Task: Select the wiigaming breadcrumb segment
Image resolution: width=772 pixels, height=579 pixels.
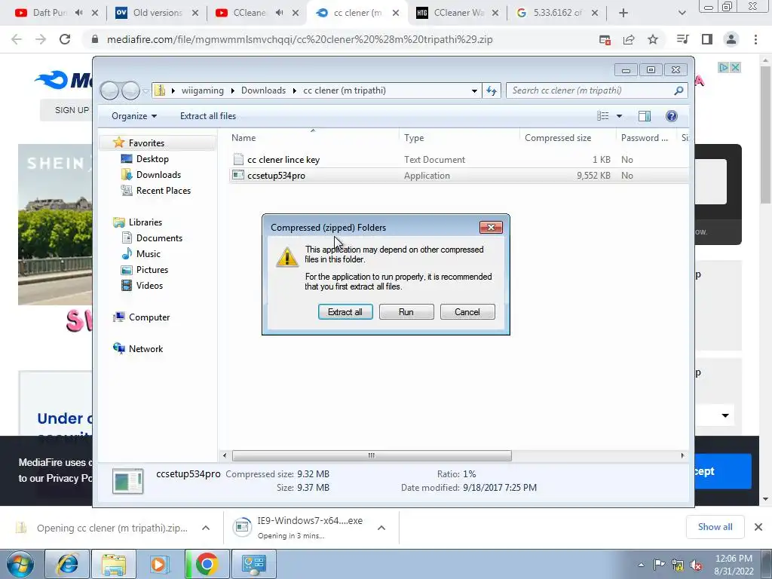Action: pyautogui.click(x=202, y=90)
